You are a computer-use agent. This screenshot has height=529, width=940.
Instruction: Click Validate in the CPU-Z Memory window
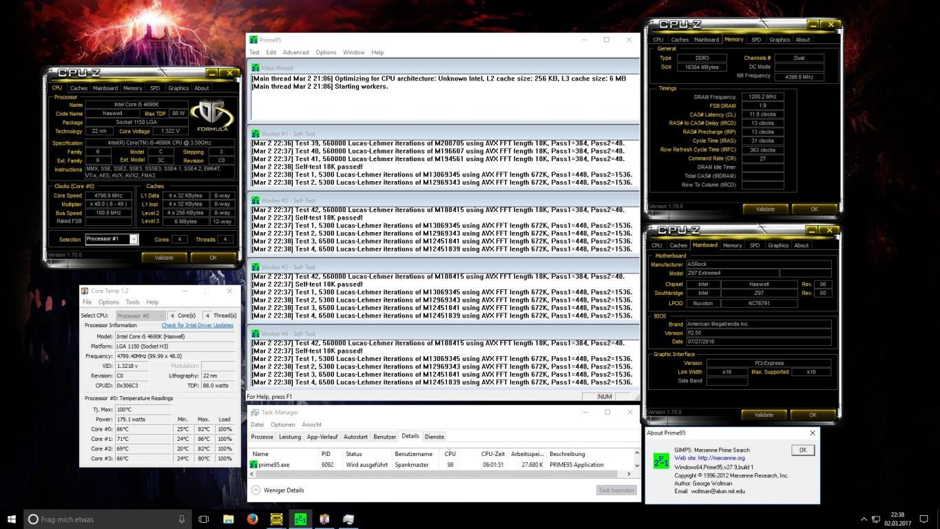tap(765, 209)
